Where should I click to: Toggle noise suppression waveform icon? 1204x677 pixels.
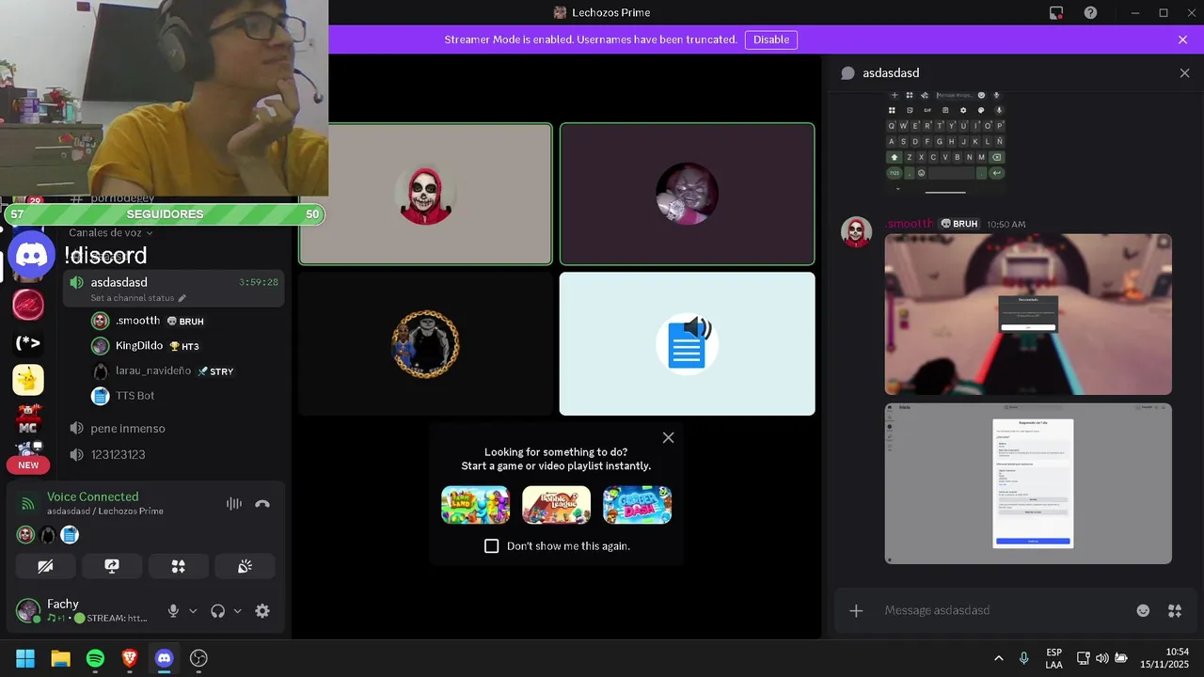pyautogui.click(x=233, y=504)
